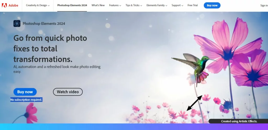Click the hero Buy now button
This screenshot has height=130, width=268.
25,92
